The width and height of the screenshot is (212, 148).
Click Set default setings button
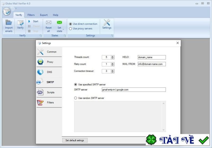pyautogui.click(x=75, y=140)
